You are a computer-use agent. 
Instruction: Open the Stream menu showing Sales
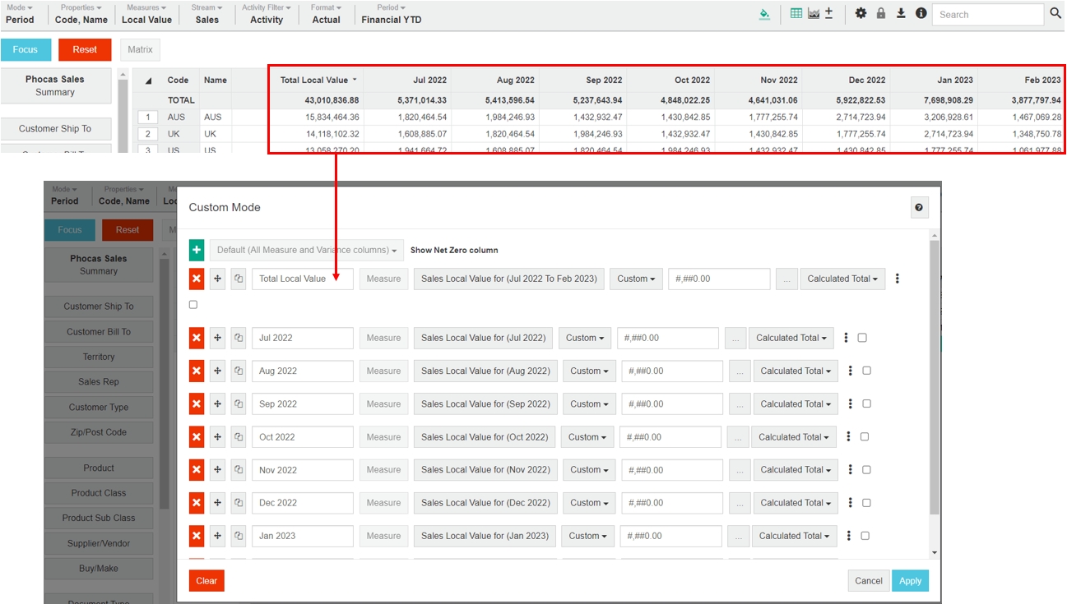pos(206,14)
